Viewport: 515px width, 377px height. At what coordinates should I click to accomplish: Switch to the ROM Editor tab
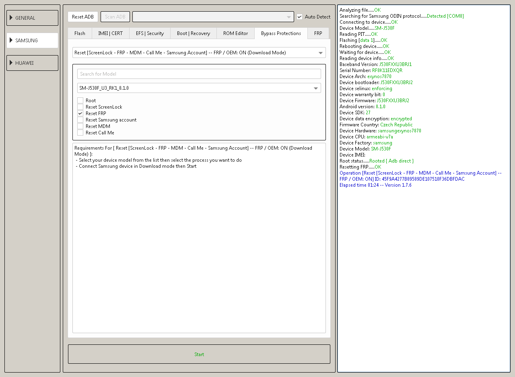[235, 33]
